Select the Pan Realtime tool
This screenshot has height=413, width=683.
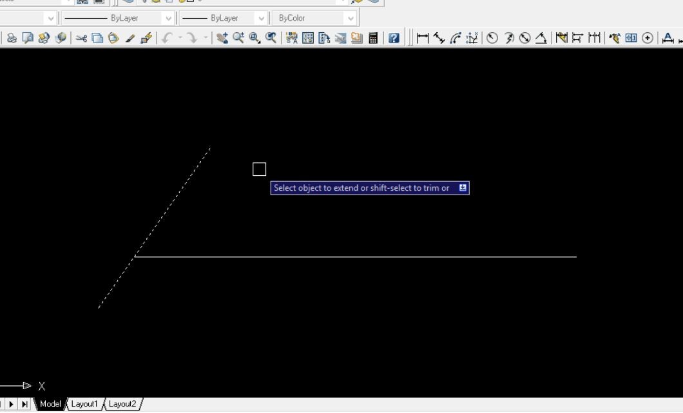pyautogui.click(x=222, y=37)
